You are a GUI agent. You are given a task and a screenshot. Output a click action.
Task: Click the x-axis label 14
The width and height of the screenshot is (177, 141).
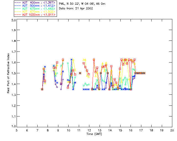(x=110, y=130)
